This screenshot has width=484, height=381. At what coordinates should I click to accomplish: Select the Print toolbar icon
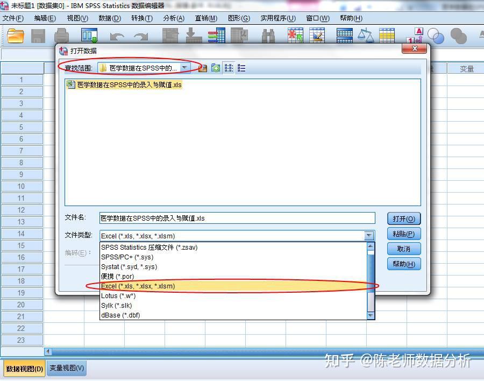pos(61,36)
